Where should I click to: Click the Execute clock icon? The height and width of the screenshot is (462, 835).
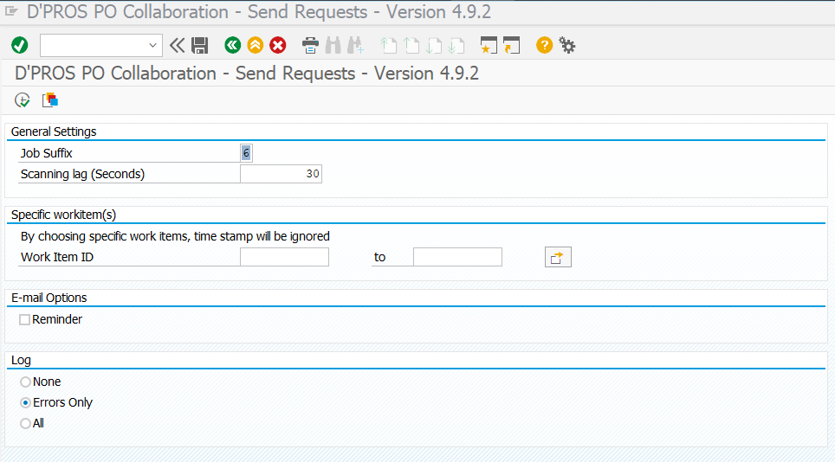[x=23, y=100]
